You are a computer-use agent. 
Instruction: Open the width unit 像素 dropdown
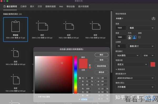tap(141, 28)
